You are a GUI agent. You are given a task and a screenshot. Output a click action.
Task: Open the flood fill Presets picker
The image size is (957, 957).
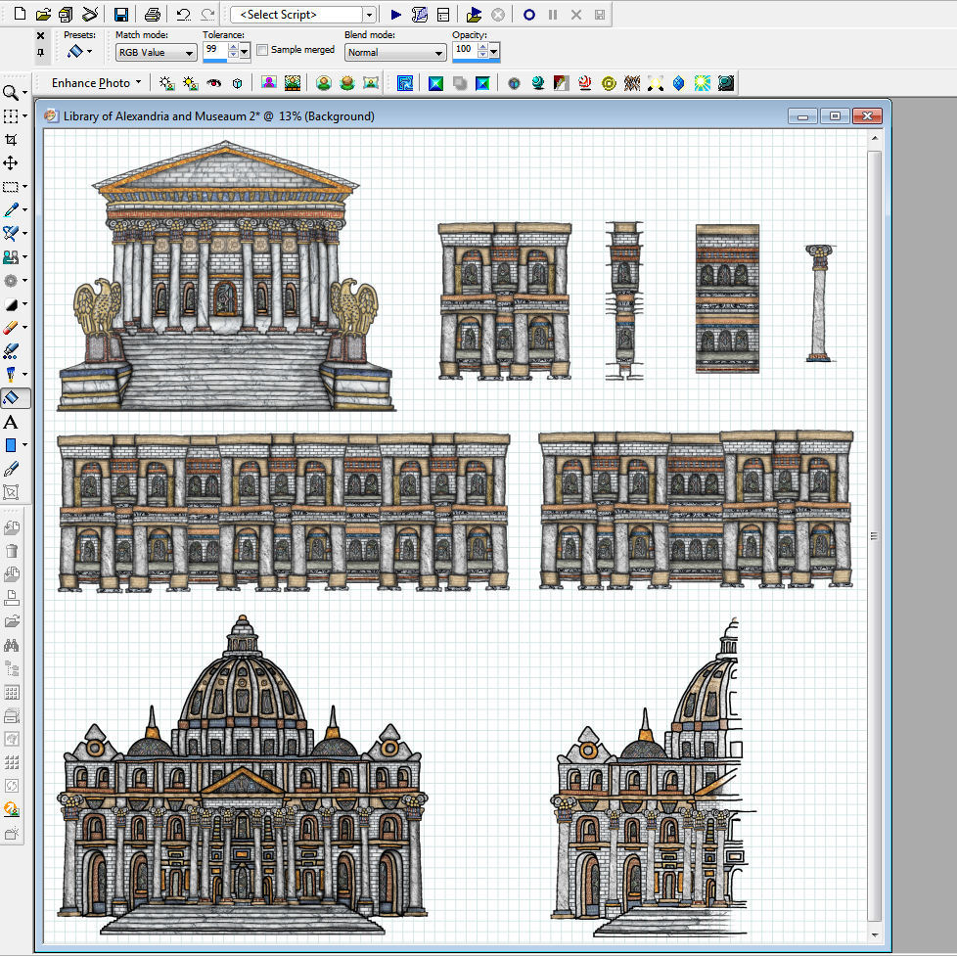[80, 51]
